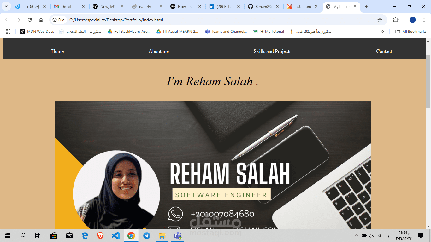Click the page vertical scrollbar thumb
Image resolution: width=431 pixels, height=242 pixels.
click(x=428, y=81)
